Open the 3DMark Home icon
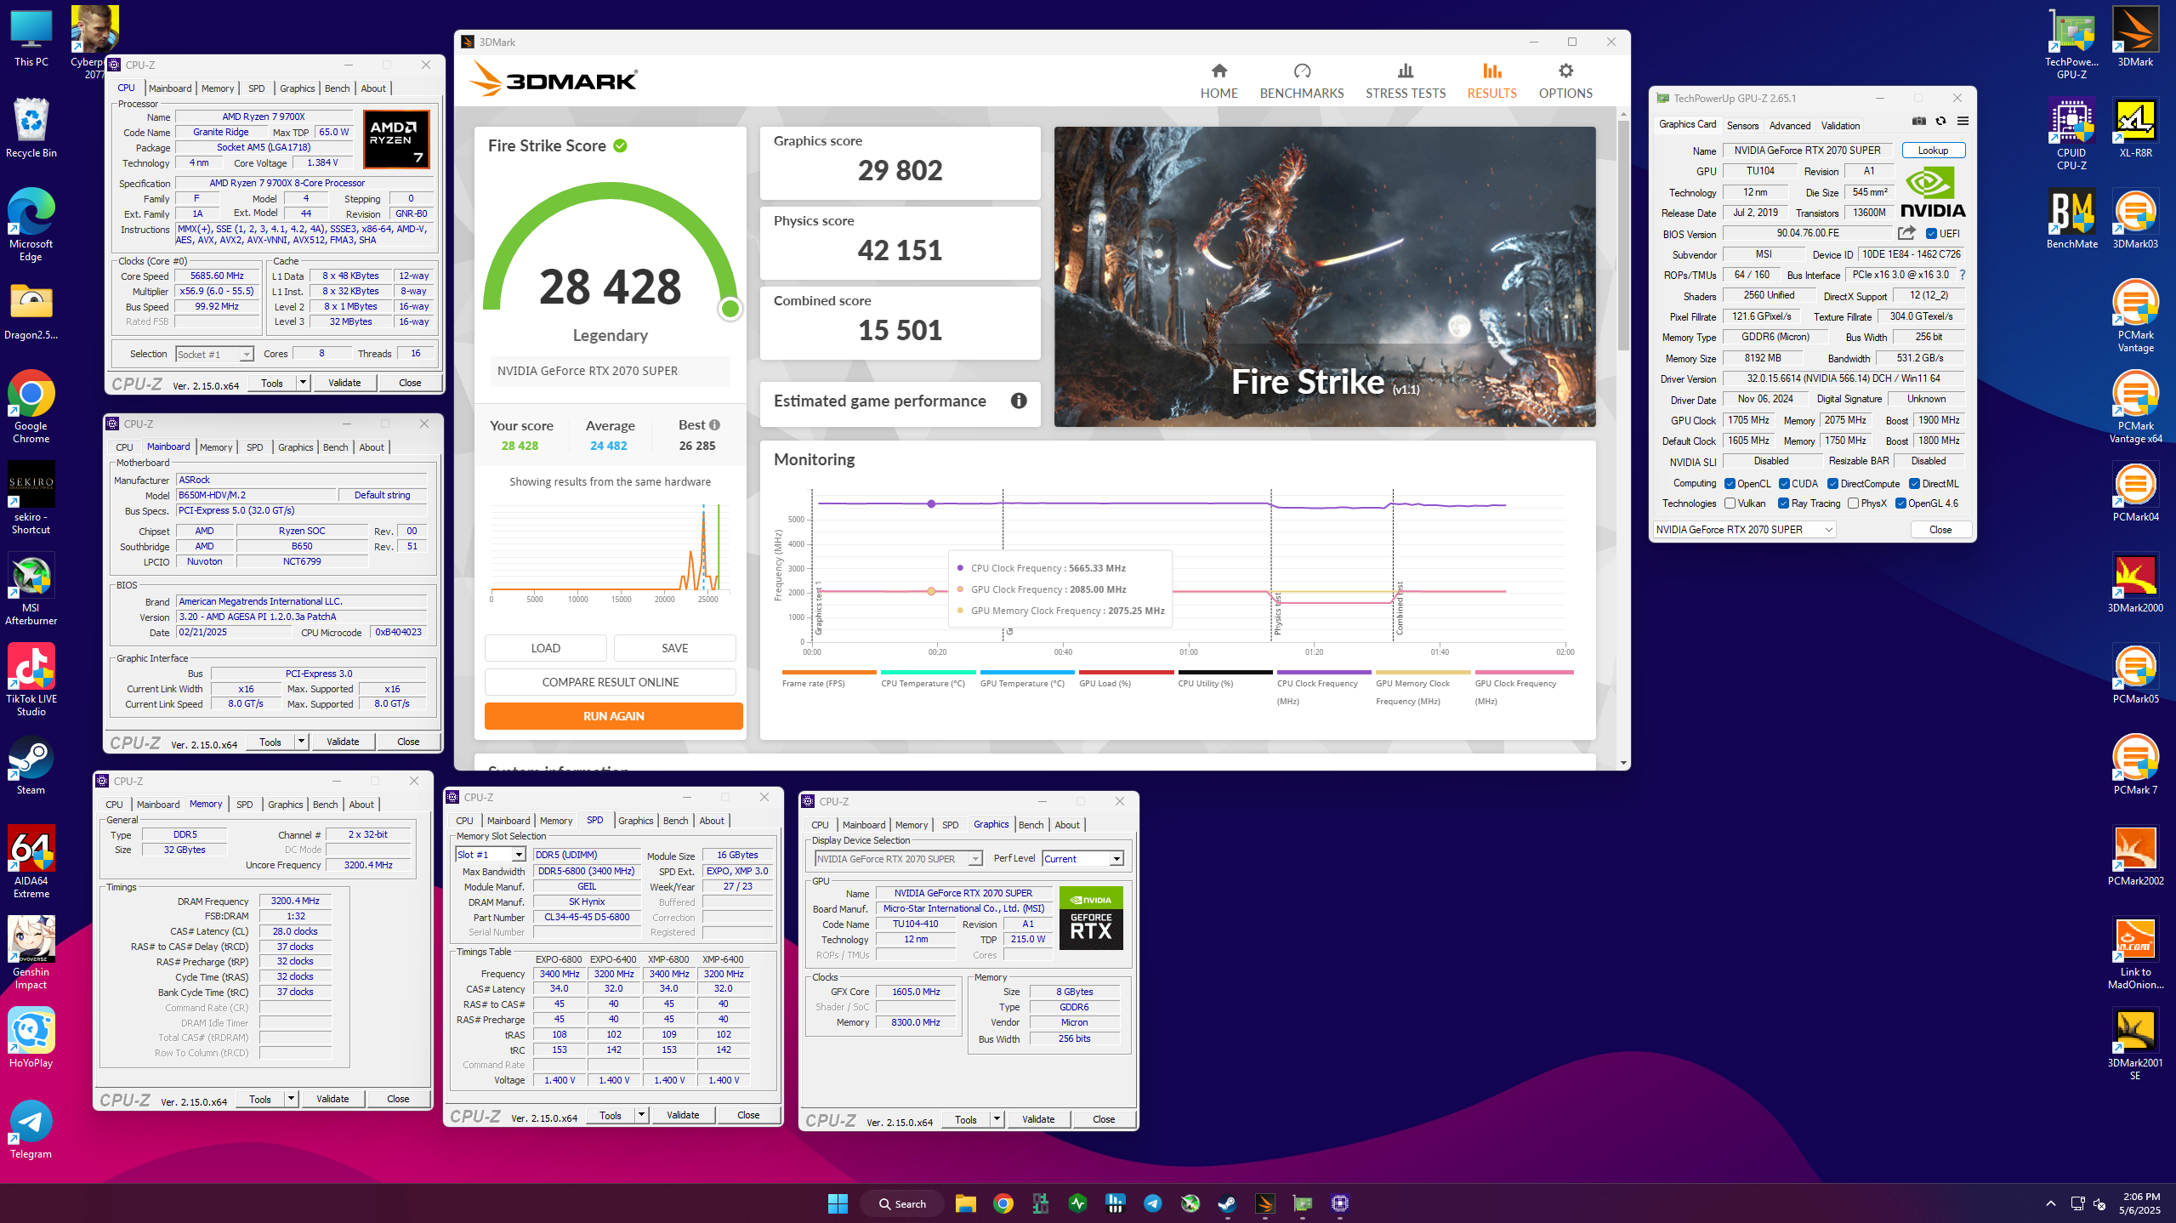2176x1223 pixels. tap(1219, 71)
